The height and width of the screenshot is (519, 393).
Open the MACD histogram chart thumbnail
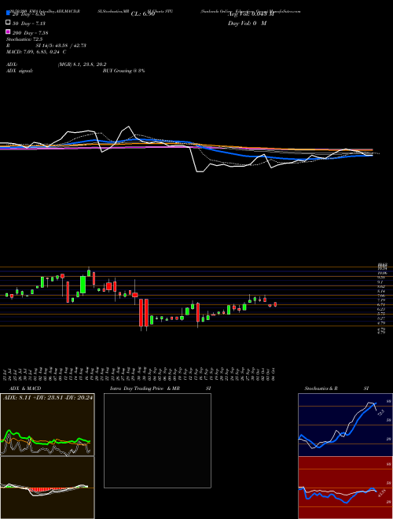47,488
